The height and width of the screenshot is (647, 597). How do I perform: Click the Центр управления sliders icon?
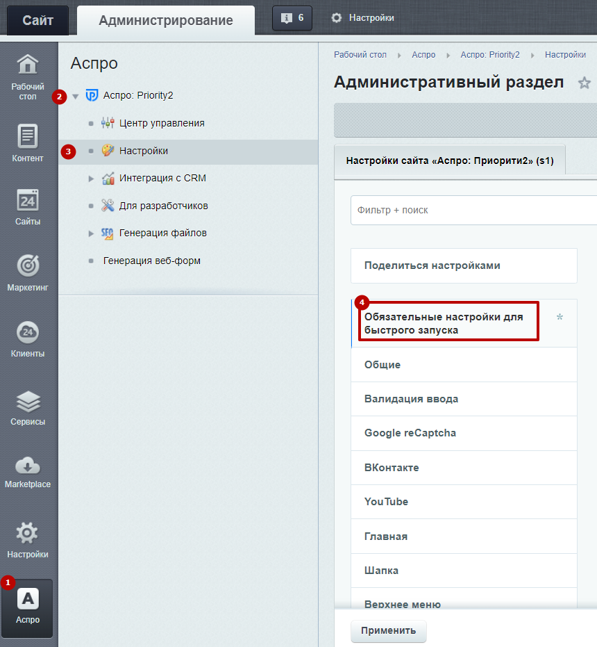tap(108, 123)
